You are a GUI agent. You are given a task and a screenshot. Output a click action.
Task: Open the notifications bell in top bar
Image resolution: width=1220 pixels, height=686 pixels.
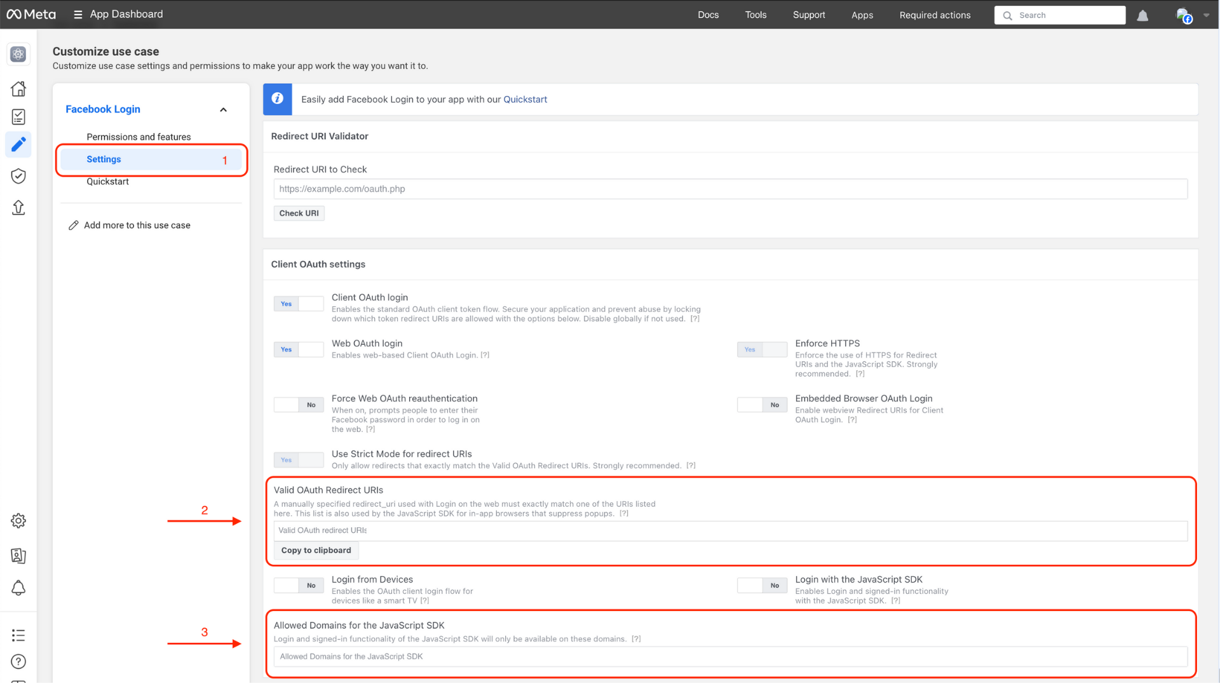pyautogui.click(x=1142, y=15)
